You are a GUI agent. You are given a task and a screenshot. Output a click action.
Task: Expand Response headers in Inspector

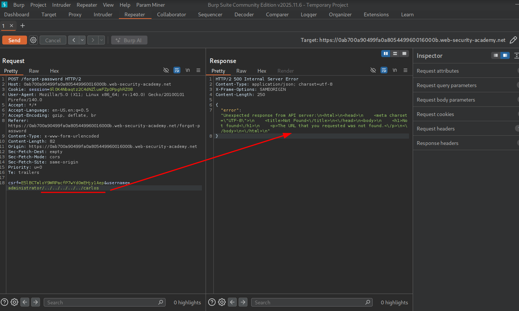[466, 143]
